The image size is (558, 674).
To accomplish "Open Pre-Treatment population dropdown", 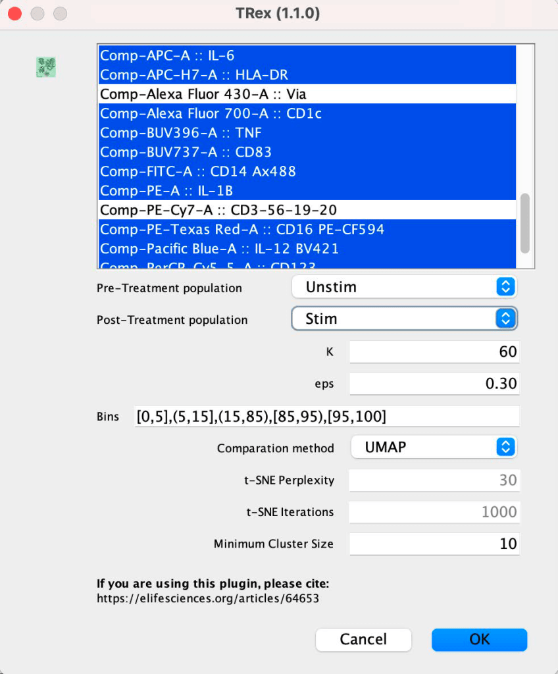I will (404, 287).
